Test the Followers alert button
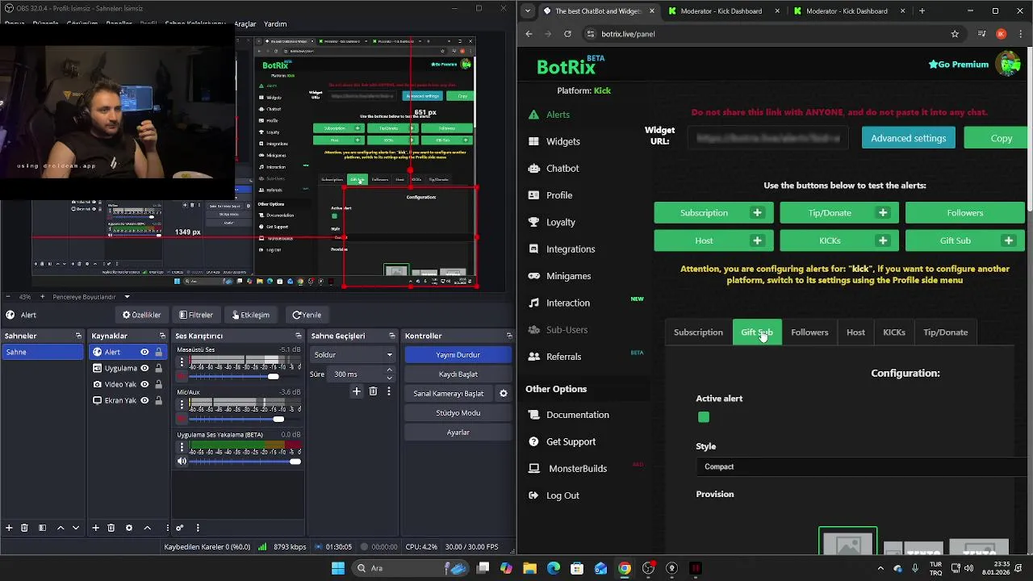The image size is (1033, 581). 964,213
